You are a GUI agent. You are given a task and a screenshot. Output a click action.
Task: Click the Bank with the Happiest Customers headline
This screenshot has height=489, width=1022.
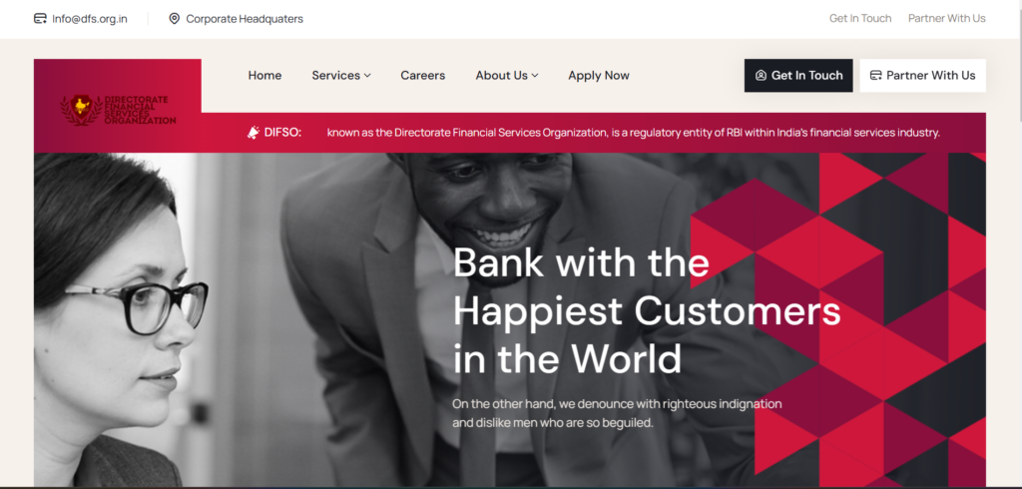click(x=647, y=309)
